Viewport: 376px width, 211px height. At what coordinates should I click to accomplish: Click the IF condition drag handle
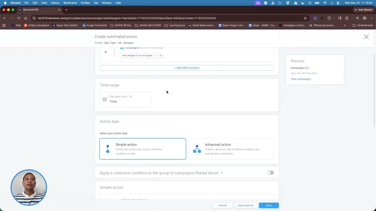point(115,52)
